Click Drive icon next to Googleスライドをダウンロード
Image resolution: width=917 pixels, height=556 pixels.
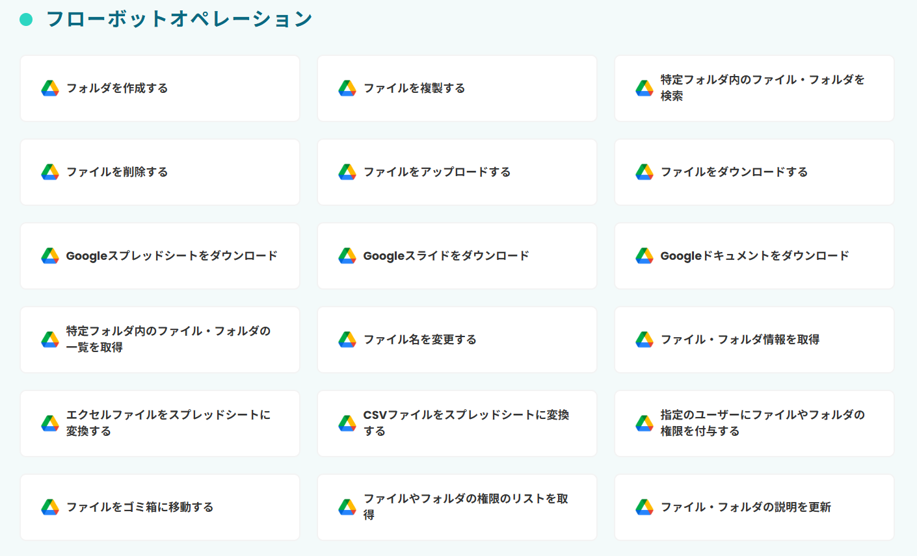click(x=347, y=256)
